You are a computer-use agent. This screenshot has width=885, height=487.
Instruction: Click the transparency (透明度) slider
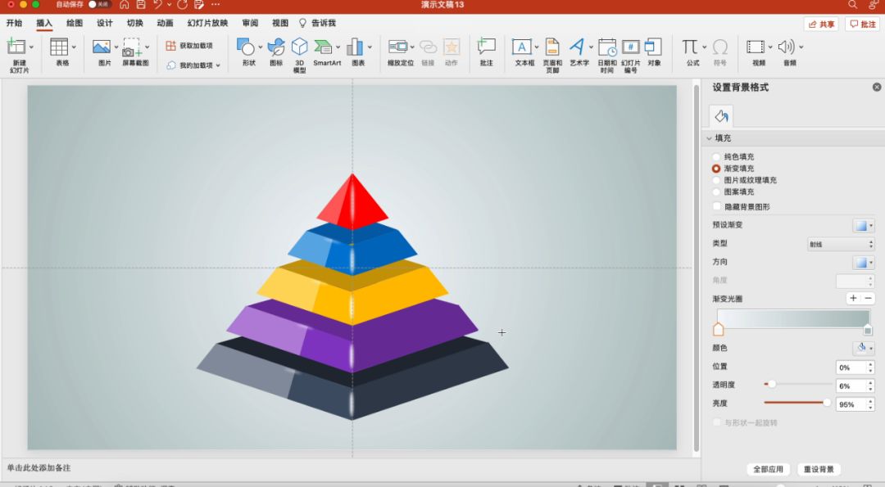798,384
